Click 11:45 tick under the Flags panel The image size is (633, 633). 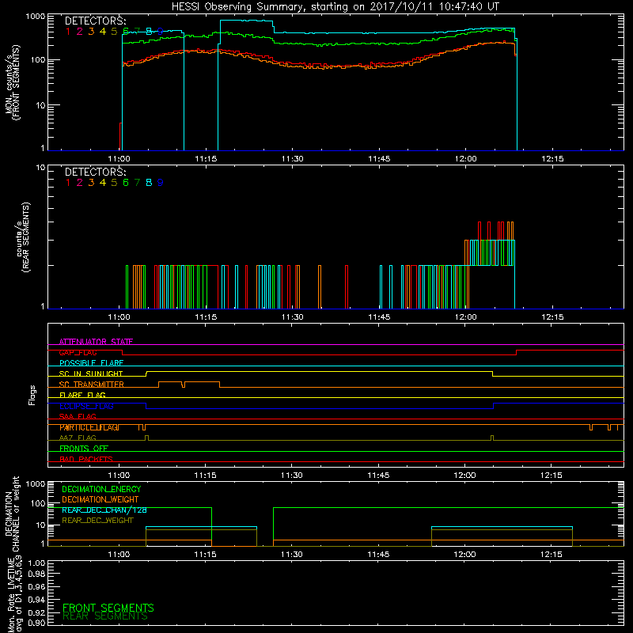378,476
